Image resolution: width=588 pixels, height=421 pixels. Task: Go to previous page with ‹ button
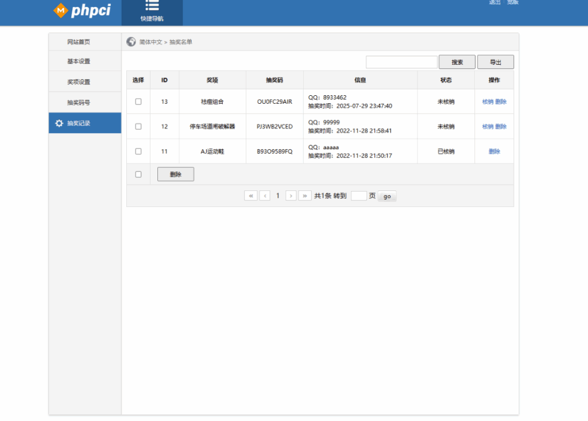point(265,196)
